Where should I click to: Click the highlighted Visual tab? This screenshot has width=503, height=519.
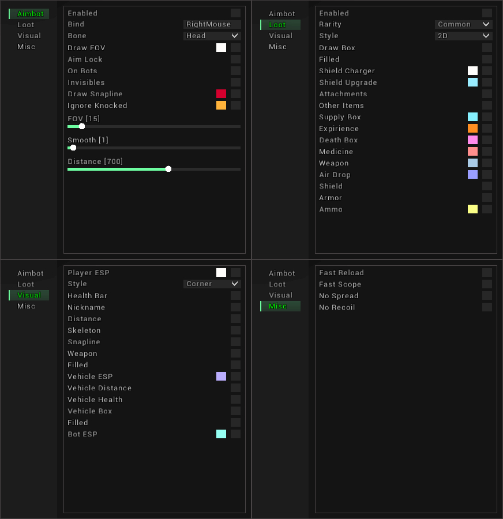pyautogui.click(x=29, y=295)
